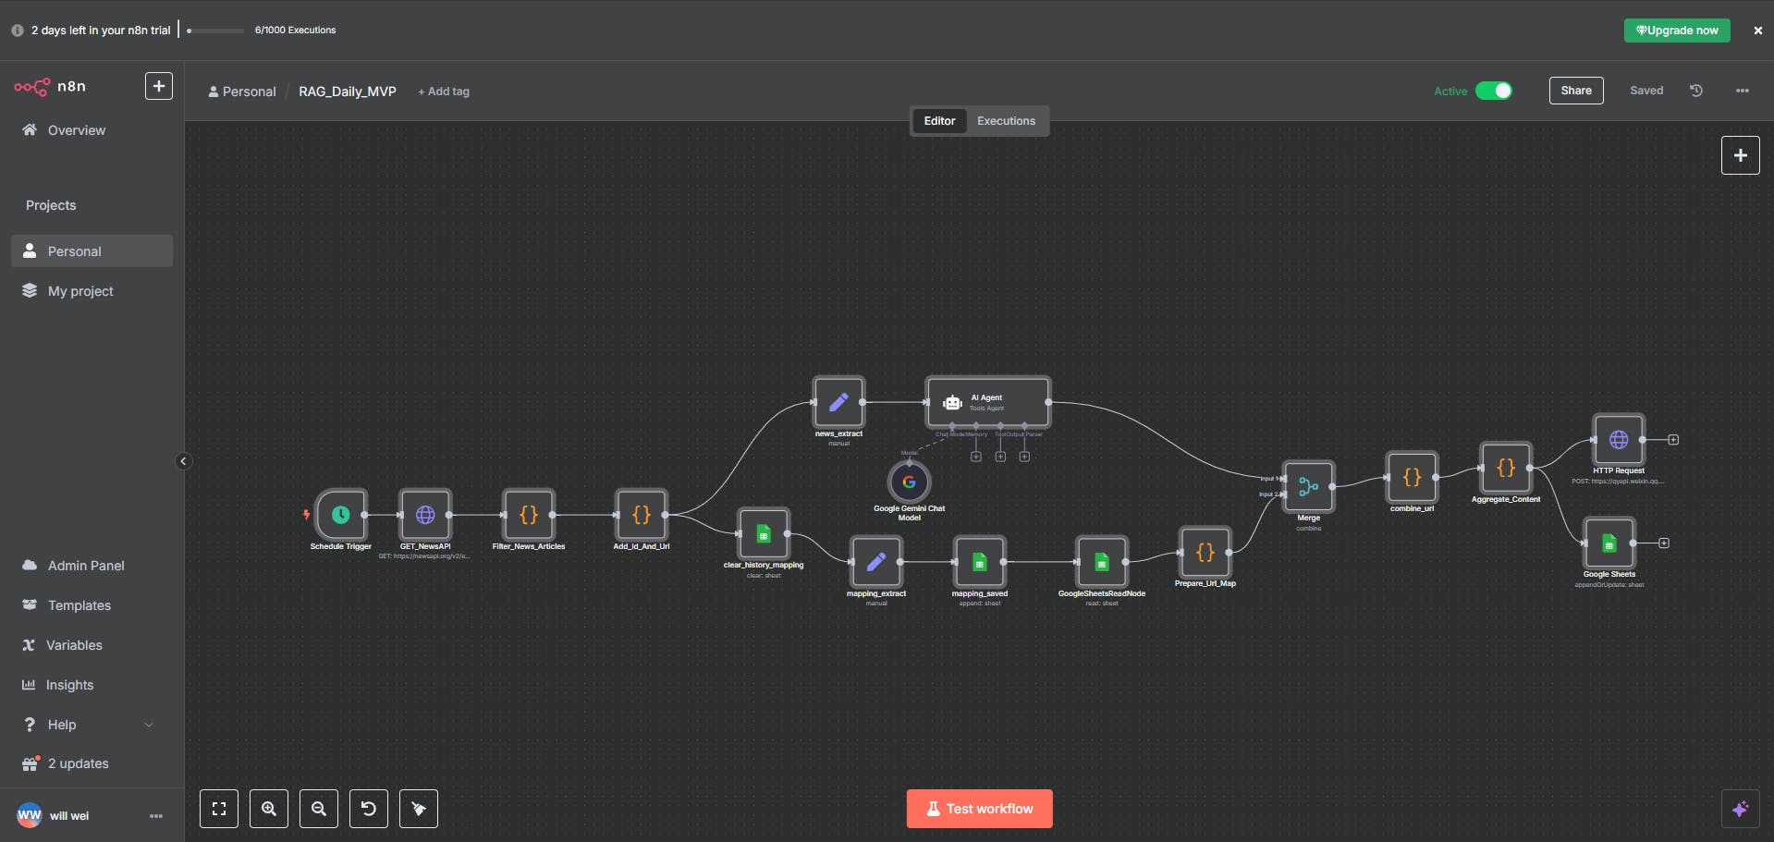The height and width of the screenshot is (842, 1774).
Task: Select the Aggregate_Content code node
Action: (1506, 468)
